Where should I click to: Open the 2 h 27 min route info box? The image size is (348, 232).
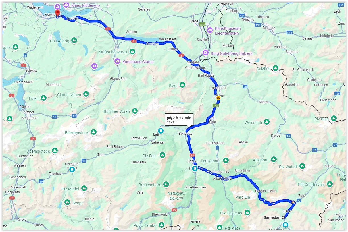(179, 120)
